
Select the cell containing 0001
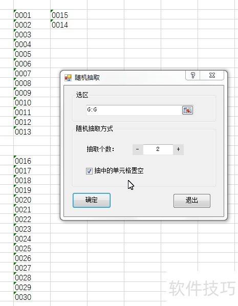(32, 14)
